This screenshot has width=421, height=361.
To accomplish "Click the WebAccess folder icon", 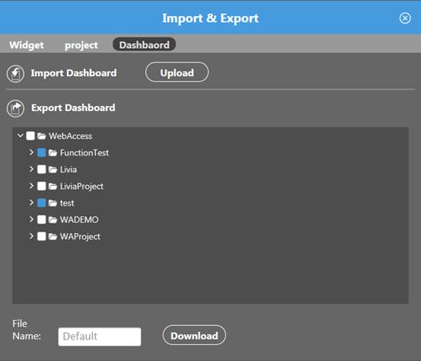I will (42, 136).
